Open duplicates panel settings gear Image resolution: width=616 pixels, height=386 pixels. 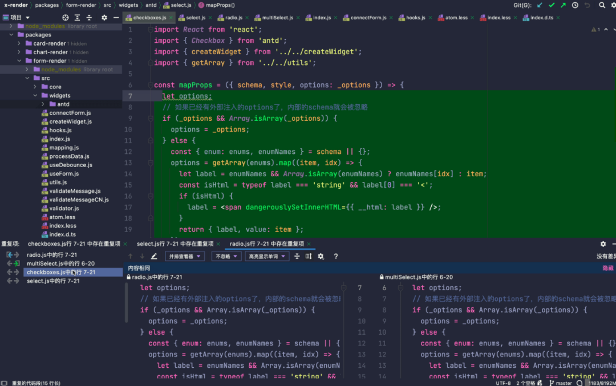coord(603,244)
